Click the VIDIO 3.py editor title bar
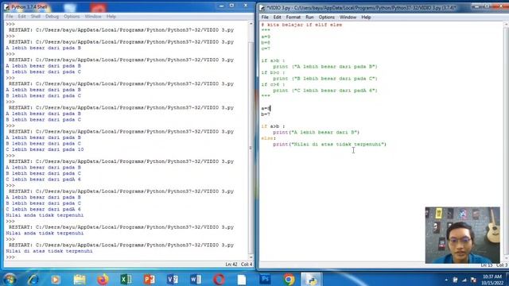The height and width of the screenshot is (286, 509). 383,7
